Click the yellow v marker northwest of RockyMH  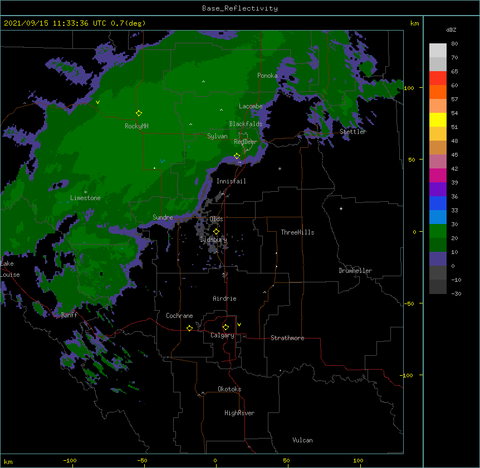pos(97,102)
